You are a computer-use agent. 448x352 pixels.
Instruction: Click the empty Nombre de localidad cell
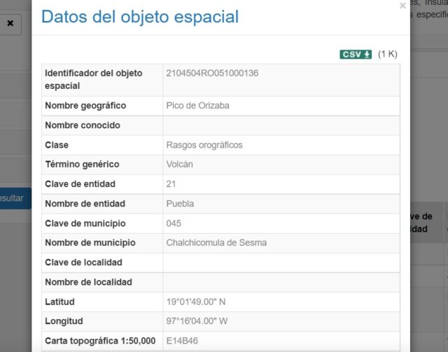click(281, 282)
